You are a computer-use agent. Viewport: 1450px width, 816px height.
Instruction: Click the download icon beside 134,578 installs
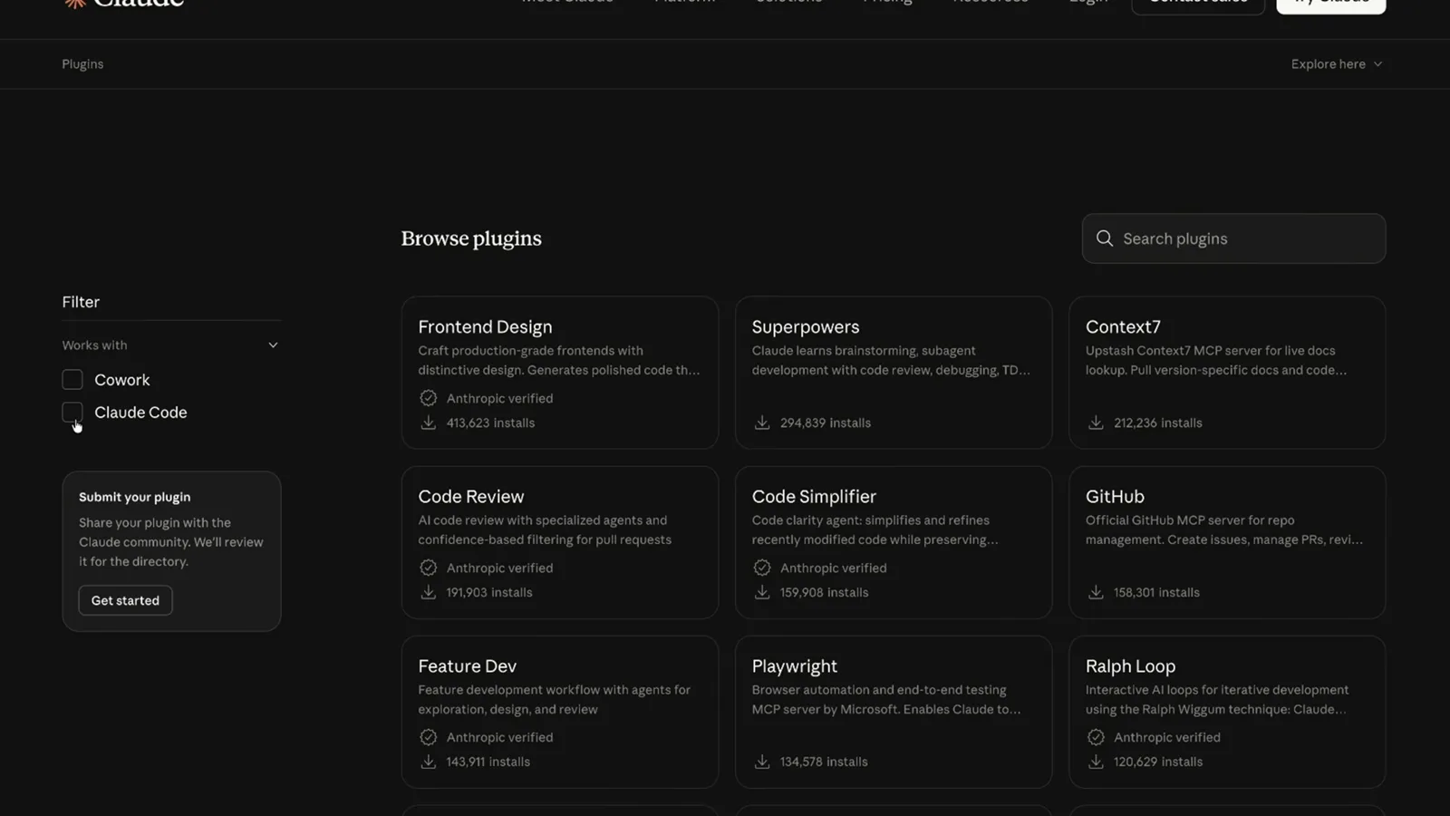(x=762, y=762)
